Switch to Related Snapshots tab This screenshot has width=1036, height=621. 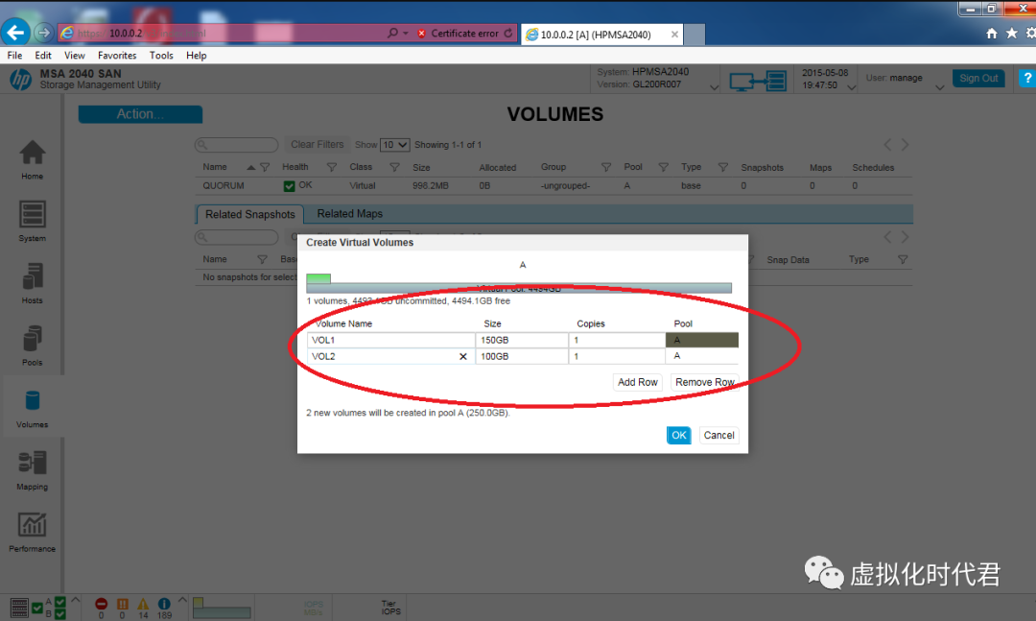tap(249, 214)
